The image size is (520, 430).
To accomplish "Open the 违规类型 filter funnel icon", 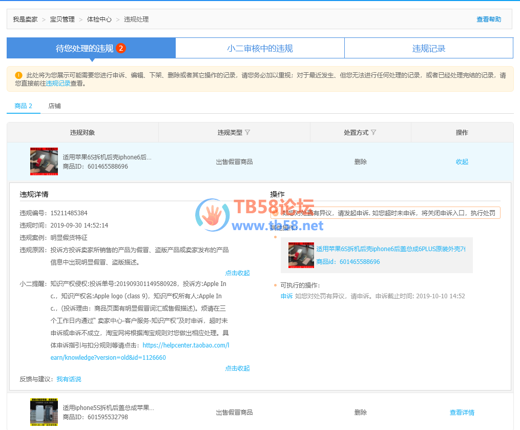I will [247, 132].
